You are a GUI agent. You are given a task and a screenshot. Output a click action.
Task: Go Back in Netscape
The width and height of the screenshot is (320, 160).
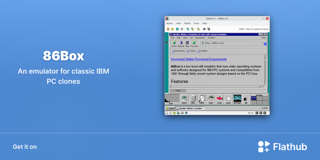(x=174, y=44)
